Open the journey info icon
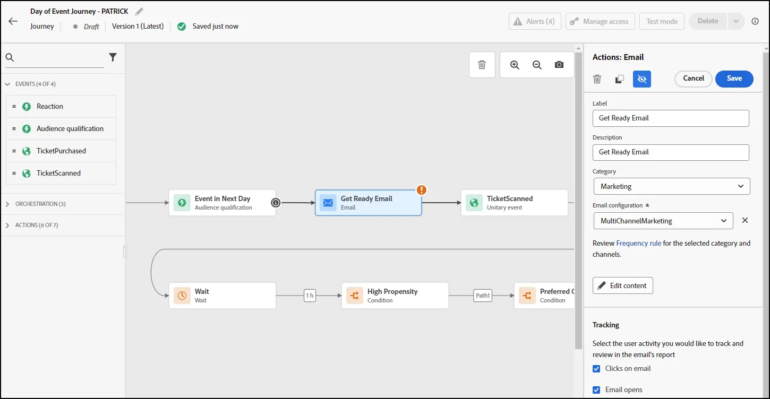Image resolution: width=770 pixels, height=399 pixels. pos(755,21)
